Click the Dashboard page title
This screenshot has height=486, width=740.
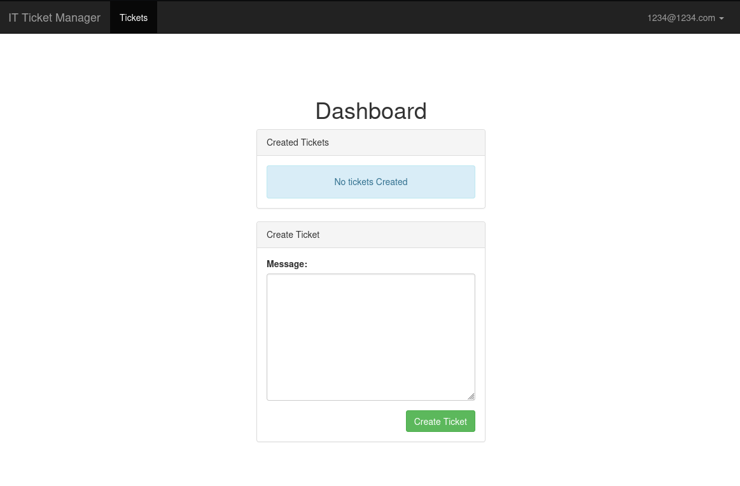click(x=370, y=111)
